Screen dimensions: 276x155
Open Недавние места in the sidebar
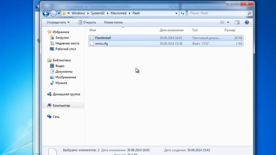click(67, 43)
